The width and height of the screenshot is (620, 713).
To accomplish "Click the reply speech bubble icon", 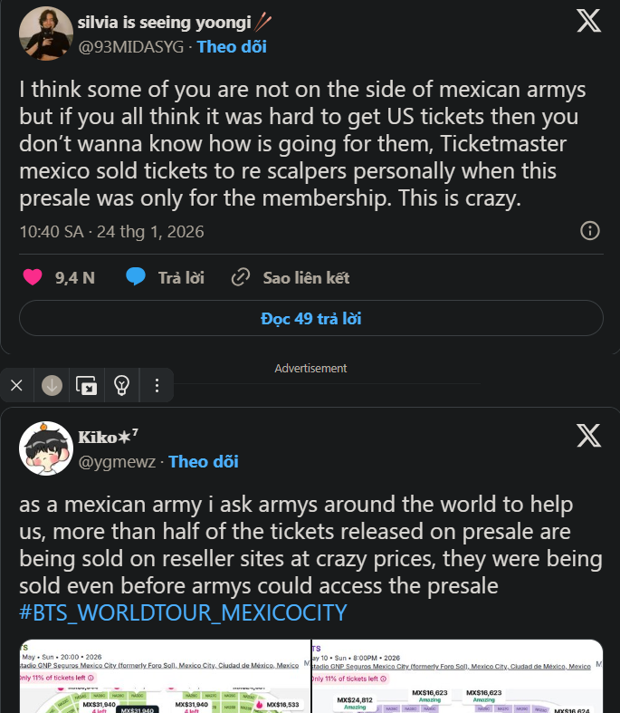I will (x=136, y=278).
